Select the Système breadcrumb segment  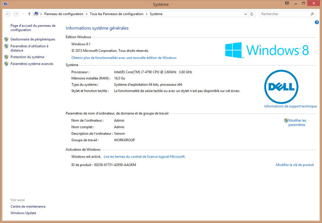click(156, 14)
